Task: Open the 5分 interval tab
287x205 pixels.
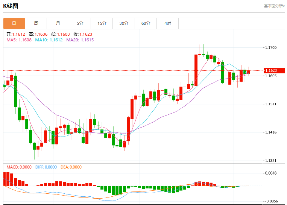Action: (x=80, y=23)
